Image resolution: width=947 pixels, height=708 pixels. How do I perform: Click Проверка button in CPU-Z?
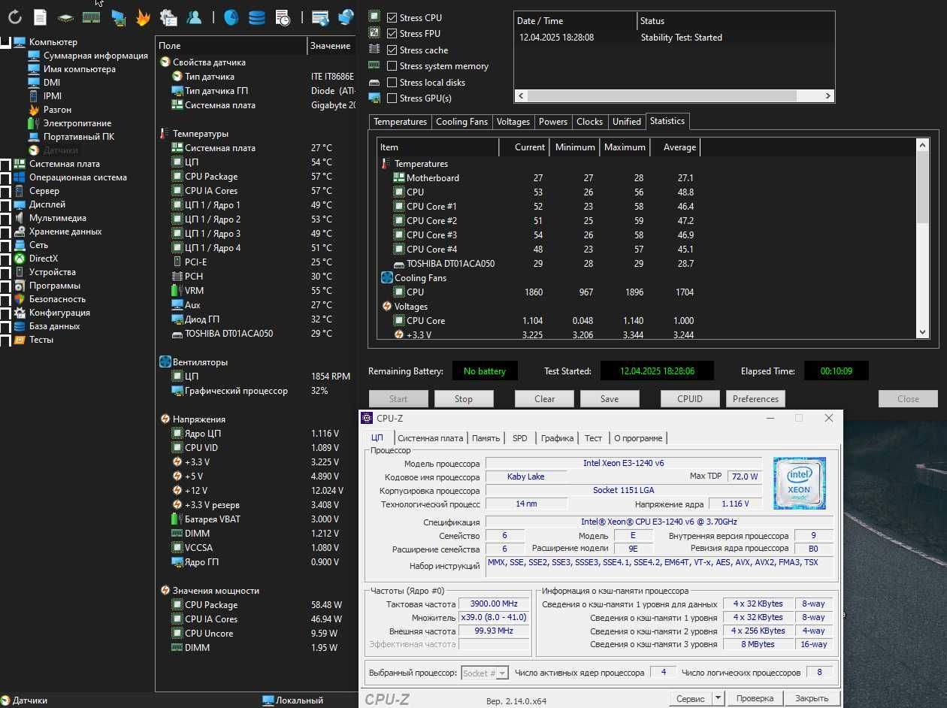click(x=755, y=698)
